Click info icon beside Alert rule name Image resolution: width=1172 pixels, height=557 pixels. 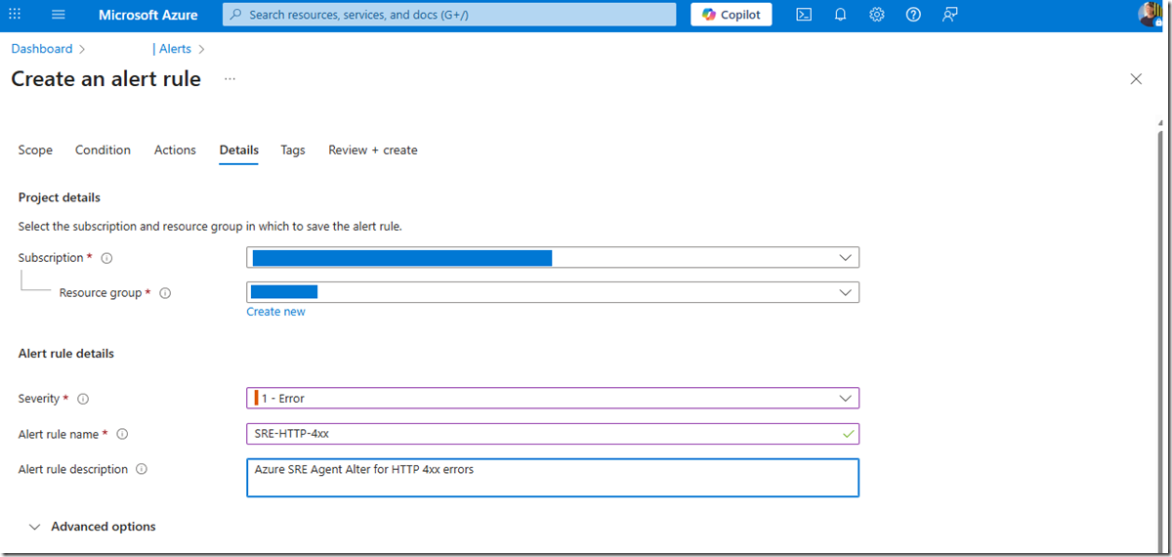122,434
